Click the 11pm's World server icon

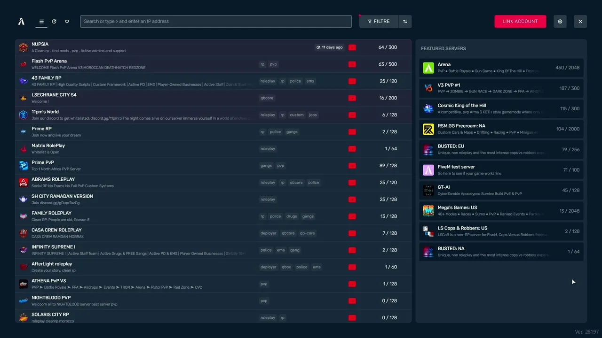[x=24, y=115]
